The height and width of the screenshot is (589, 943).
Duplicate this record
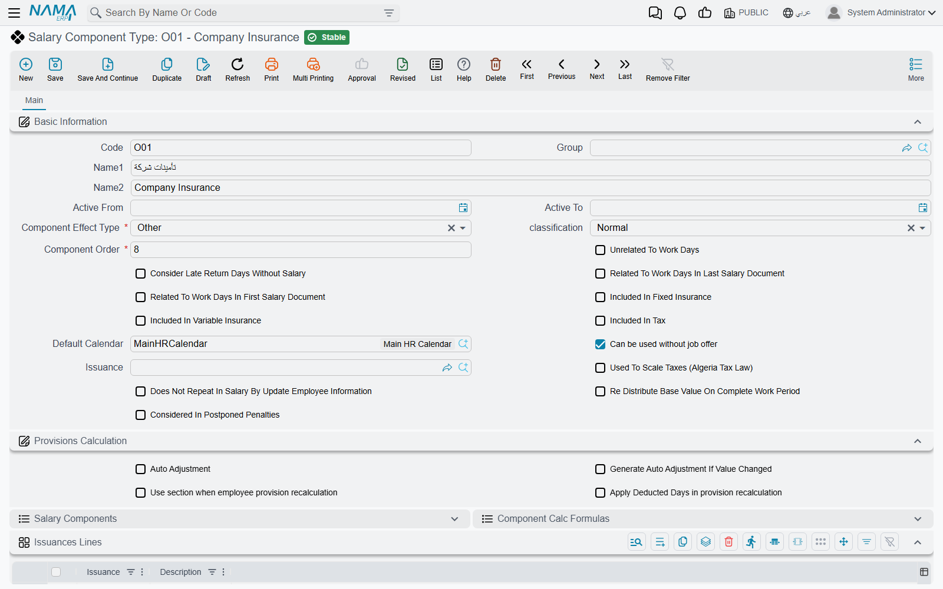click(x=167, y=70)
